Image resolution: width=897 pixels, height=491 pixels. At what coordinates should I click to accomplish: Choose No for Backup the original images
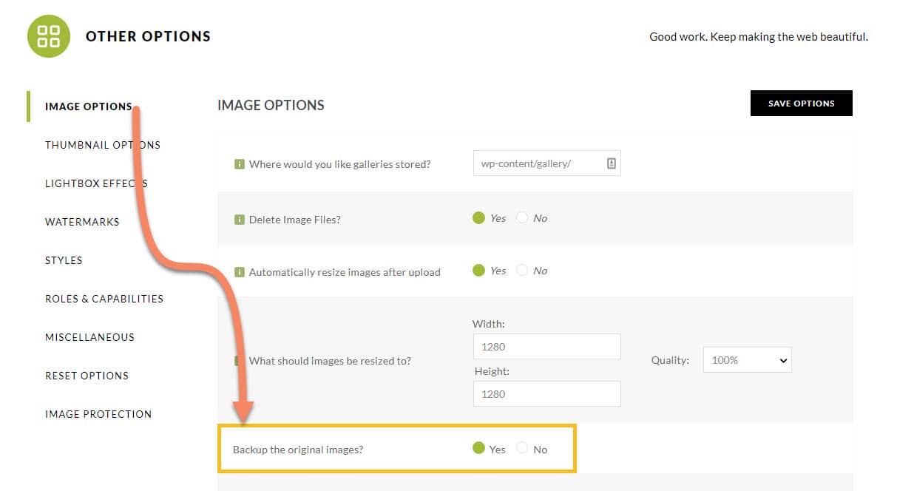[523, 448]
